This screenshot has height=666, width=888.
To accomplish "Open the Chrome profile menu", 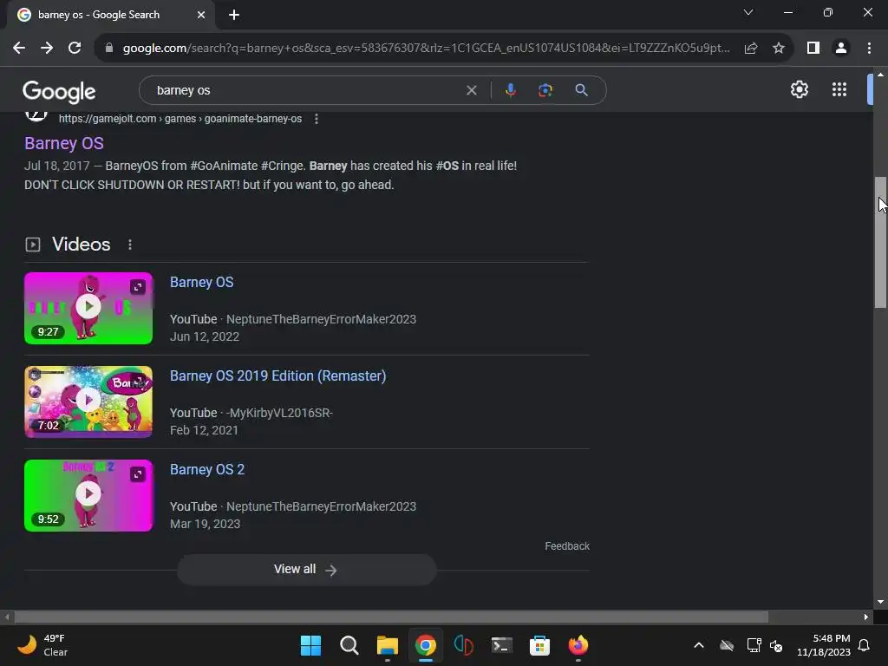I will (x=841, y=49).
